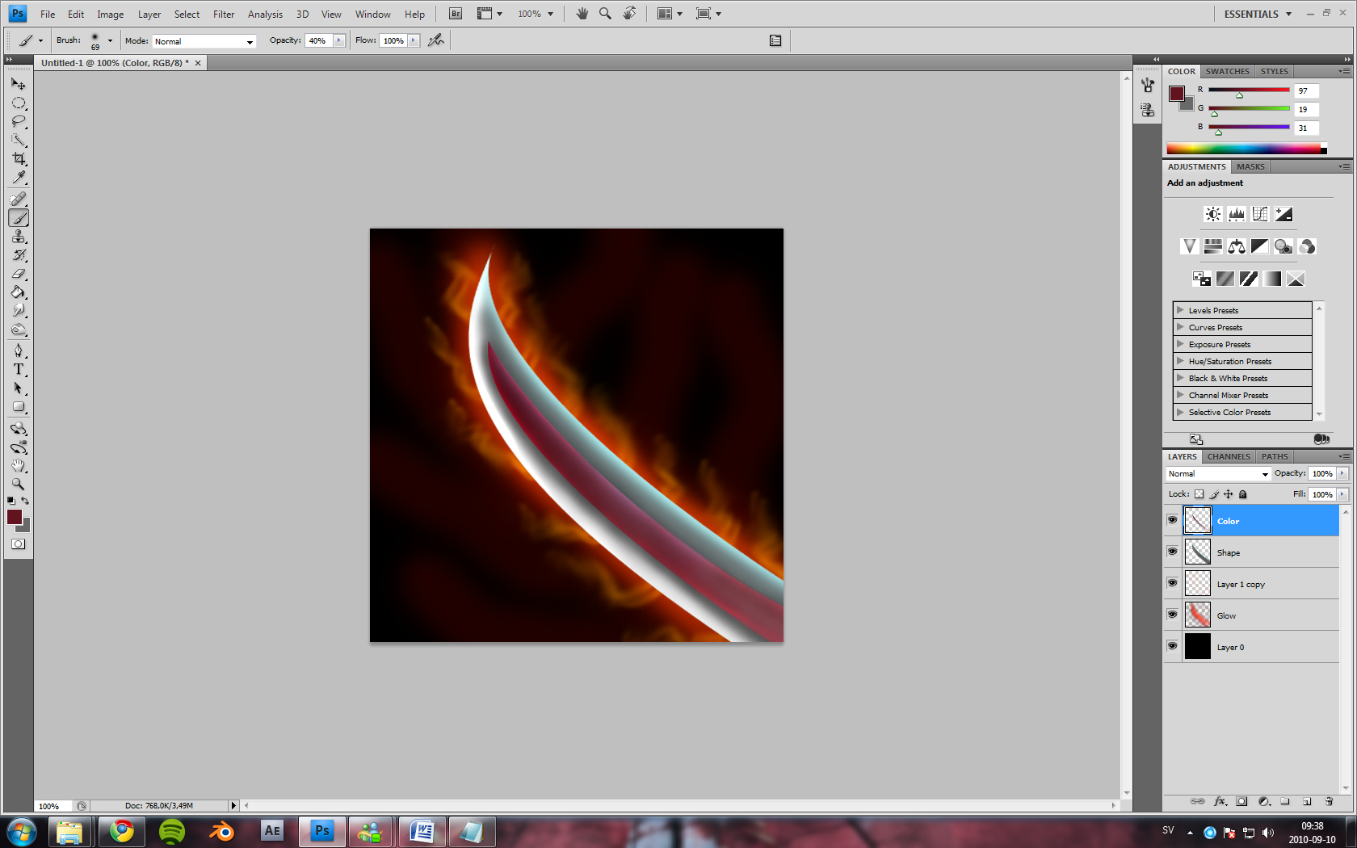Add layer style via fx icon

coord(1220,801)
